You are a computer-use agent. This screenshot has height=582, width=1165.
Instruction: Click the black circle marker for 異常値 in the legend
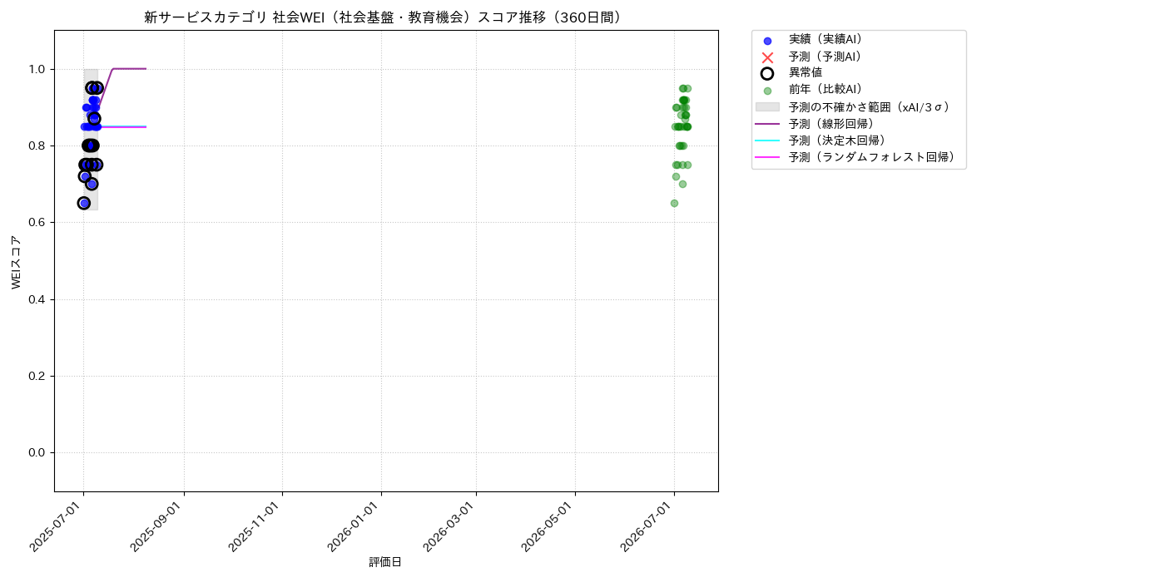tap(767, 73)
